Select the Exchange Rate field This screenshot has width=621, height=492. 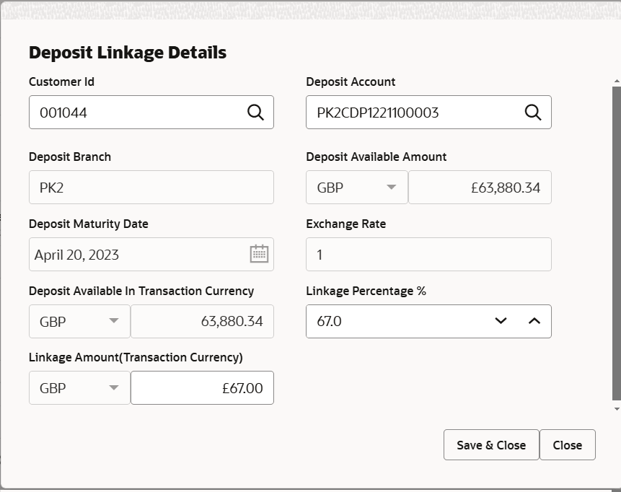click(428, 254)
